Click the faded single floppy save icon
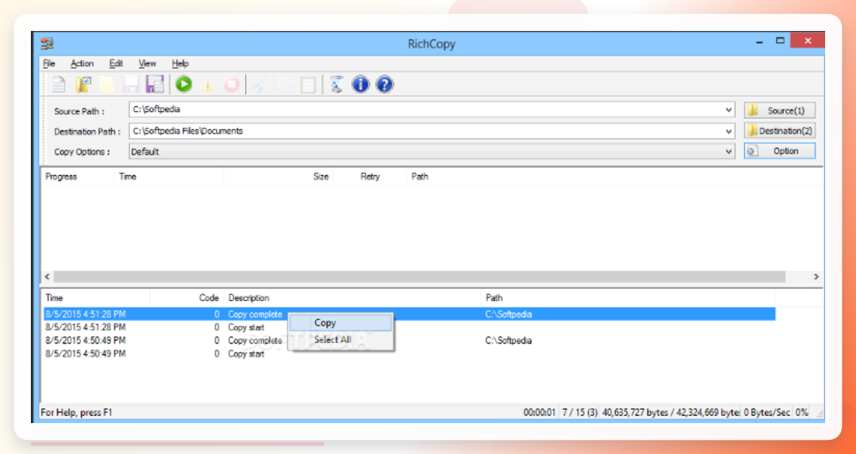The height and width of the screenshot is (454, 856). (x=131, y=84)
